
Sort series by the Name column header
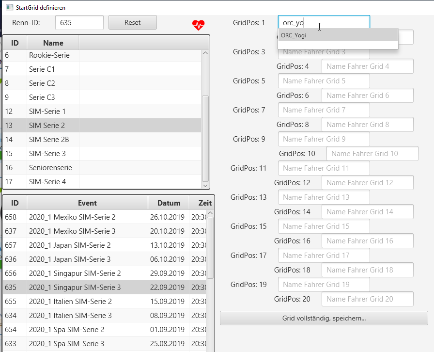53,43
